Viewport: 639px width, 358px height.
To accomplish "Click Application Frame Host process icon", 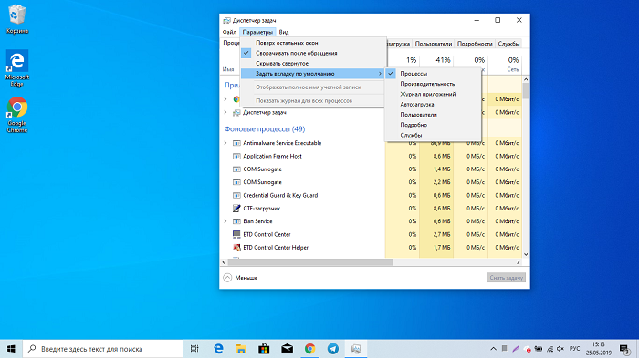I will coord(236,156).
